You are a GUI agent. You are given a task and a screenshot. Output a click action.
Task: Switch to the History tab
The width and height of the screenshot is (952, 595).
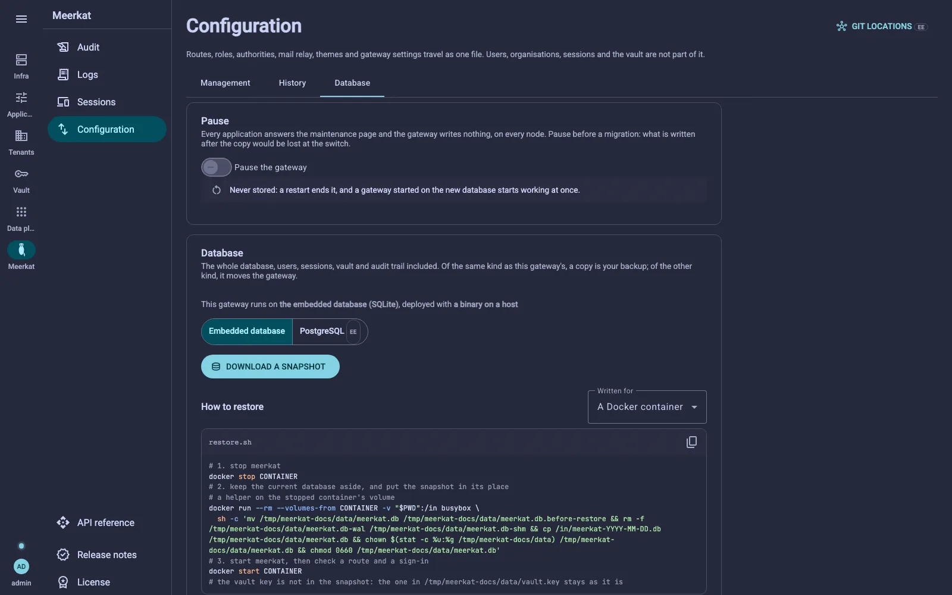[x=292, y=83]
